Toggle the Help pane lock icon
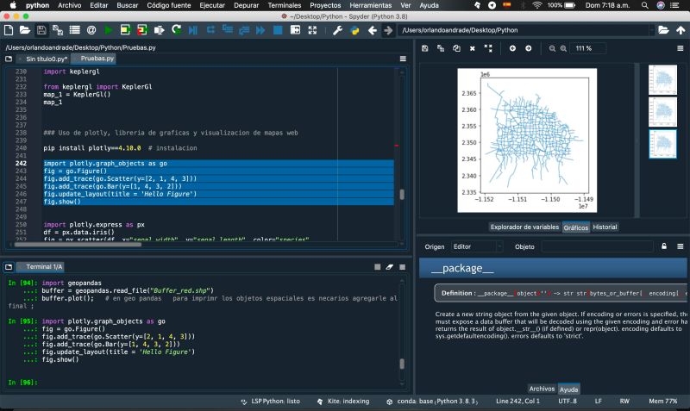Screen dimensions: 690x411 click(664, 246)
